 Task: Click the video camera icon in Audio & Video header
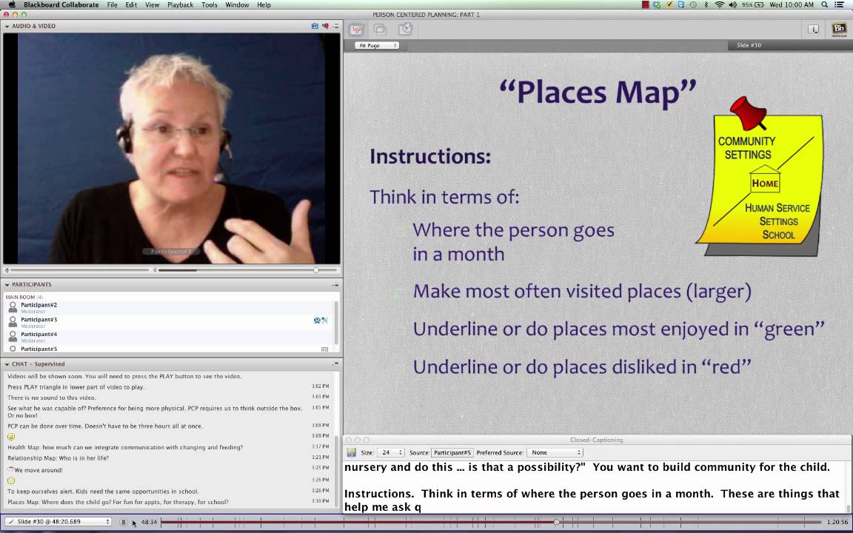click(325, 26)
